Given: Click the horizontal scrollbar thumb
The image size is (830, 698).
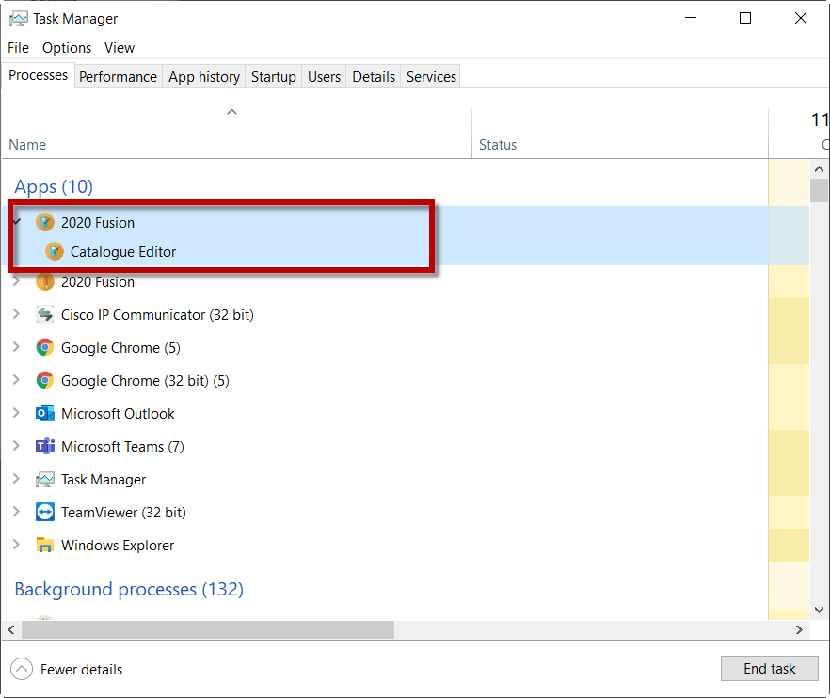Looking at the screenshot, I should [x=207, y=629].
